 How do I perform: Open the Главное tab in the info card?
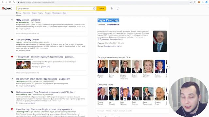coord(101,25)
